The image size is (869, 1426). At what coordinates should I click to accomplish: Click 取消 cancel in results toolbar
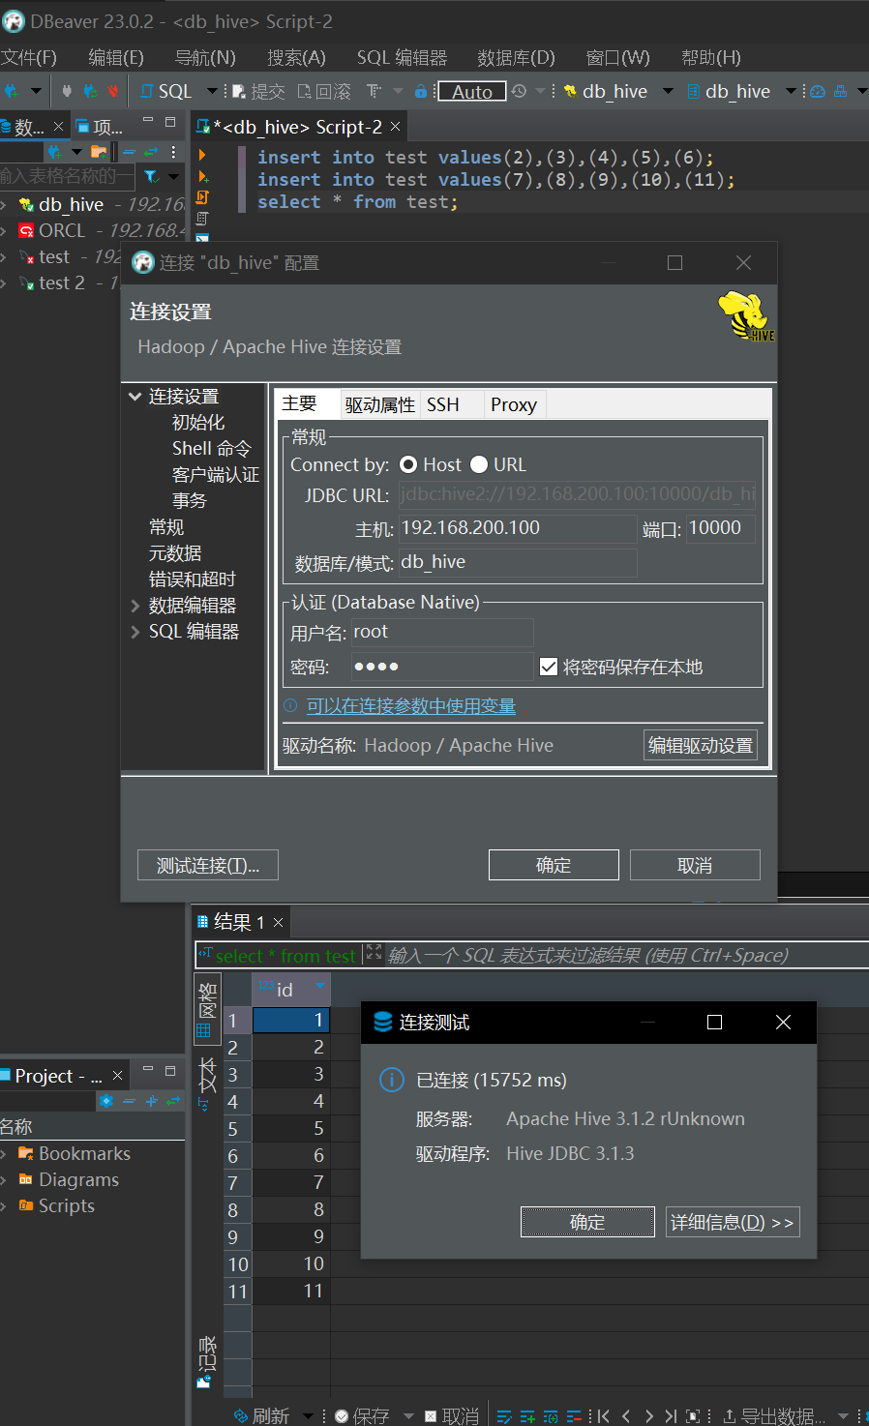[x=451, y=1415]
